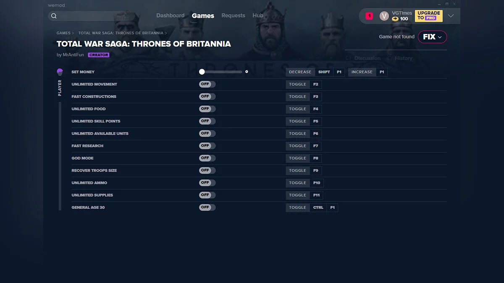This screenshot has width=504, height=283.
Task: Click the wemod logo
Action: point(57,5)
